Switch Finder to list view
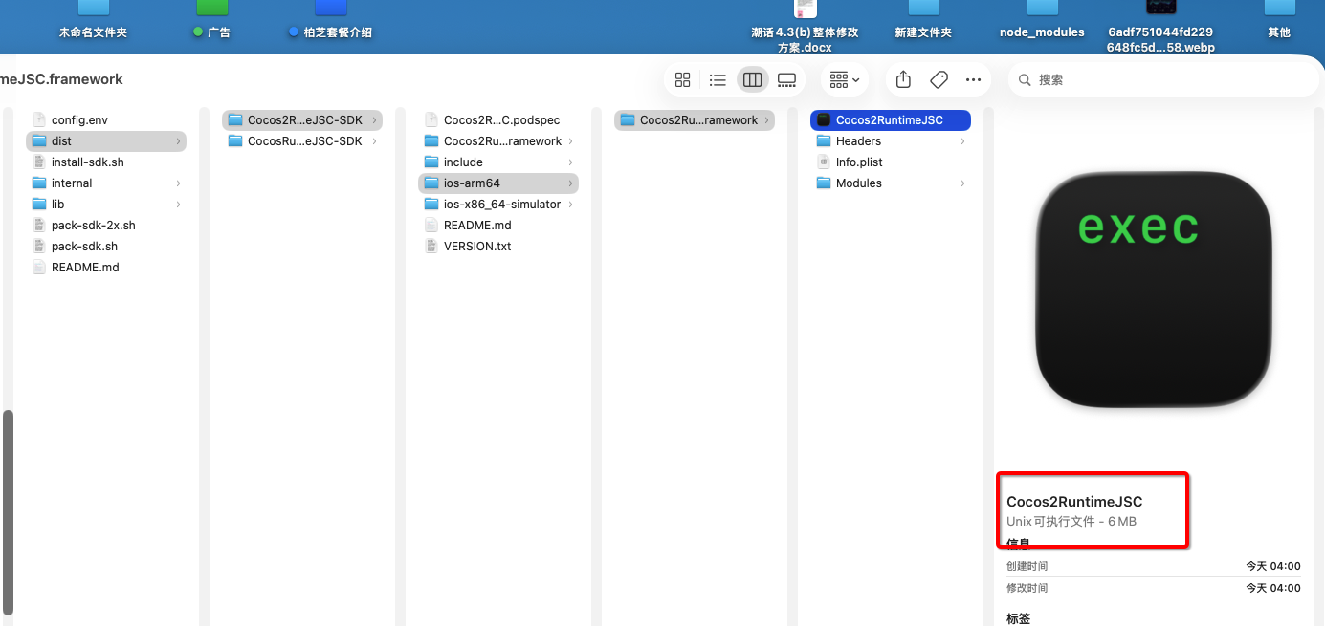The width and height of the screenshot is (1325, 626). point(718,80)
